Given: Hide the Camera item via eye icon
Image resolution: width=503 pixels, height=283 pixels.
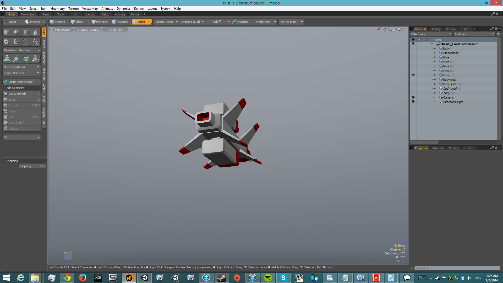Looking at the screenshot, I should (413, 97).
